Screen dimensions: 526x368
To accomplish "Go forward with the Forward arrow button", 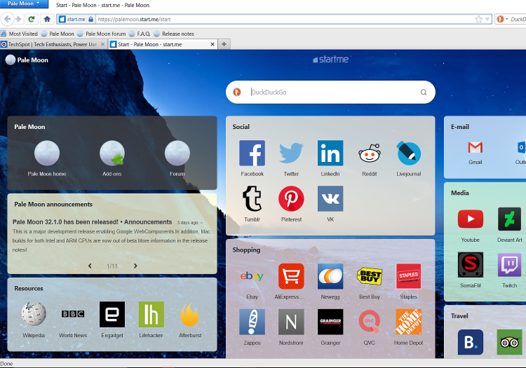I will pos(18,19).
